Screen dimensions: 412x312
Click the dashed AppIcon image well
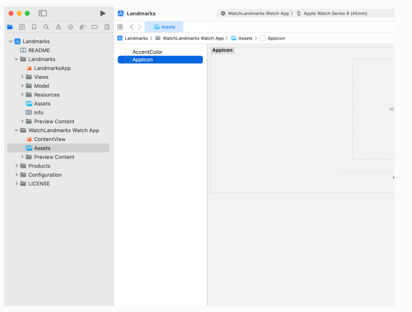[x=373, y=109]
